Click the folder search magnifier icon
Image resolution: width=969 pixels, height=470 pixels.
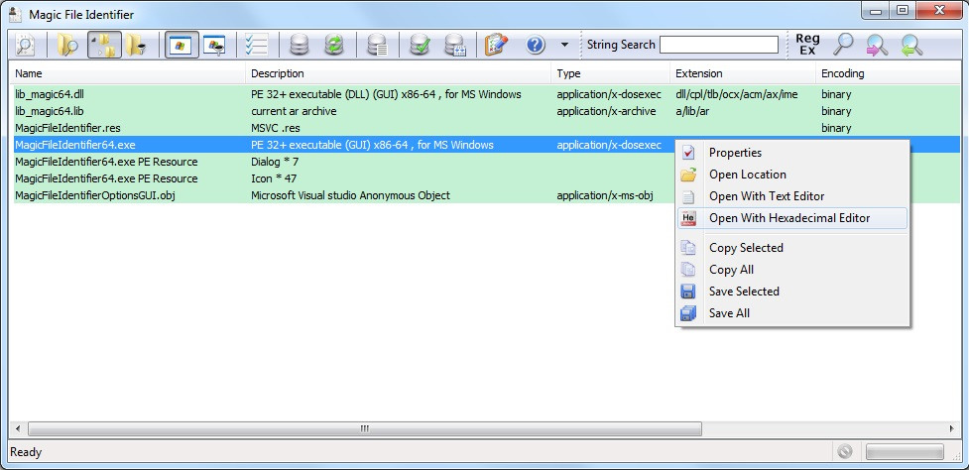[66, 45]
